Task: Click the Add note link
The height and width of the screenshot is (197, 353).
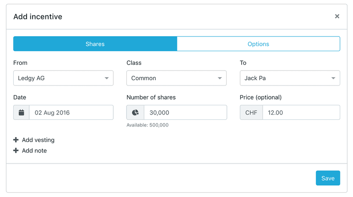Action: pos(34,150)
